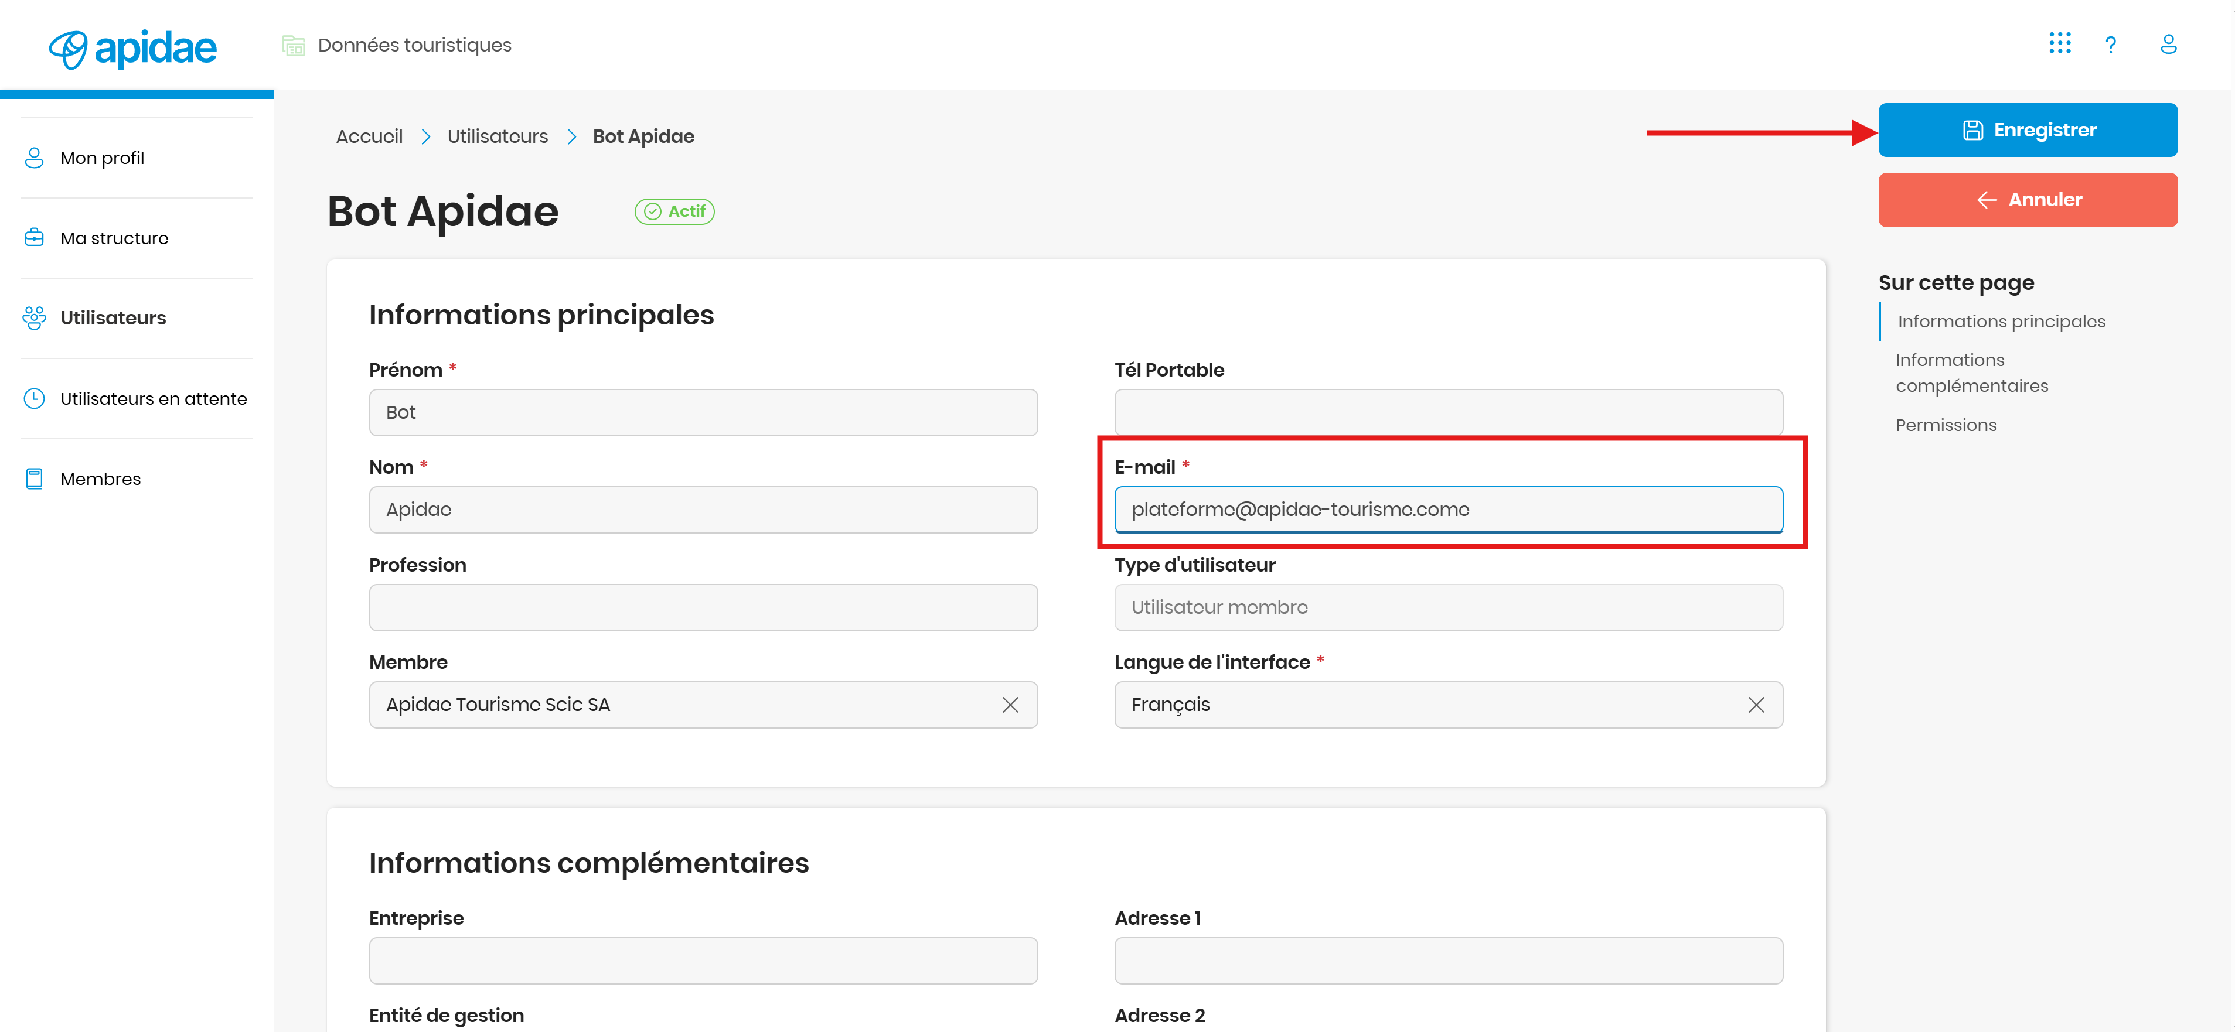Open the Membre dropdown
Viewport: 2235px width, 1032px height.
click(x=703, y=705)
